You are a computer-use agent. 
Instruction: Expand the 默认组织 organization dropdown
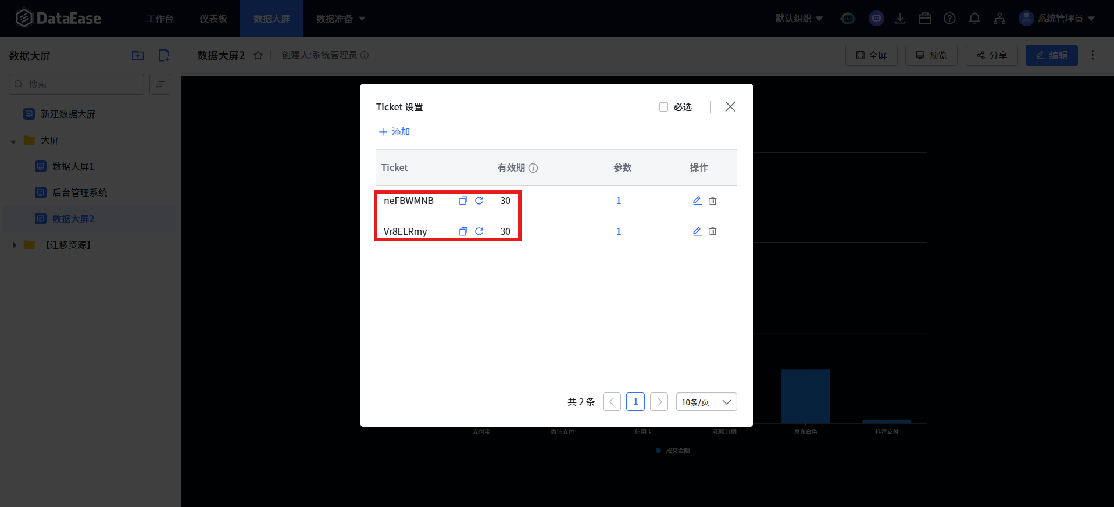(x=799, y=19)
